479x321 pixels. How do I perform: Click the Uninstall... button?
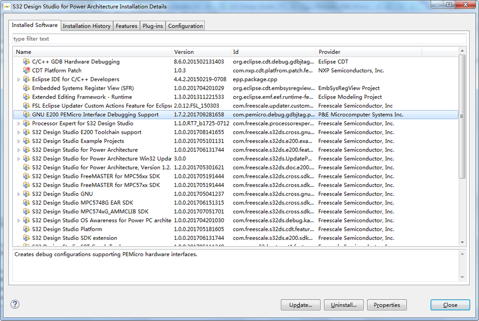coord(344,305)
